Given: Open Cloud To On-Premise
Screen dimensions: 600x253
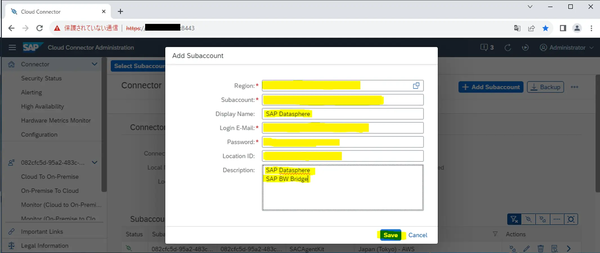Looking at the screenshot, I should click(x=50, y=177).
